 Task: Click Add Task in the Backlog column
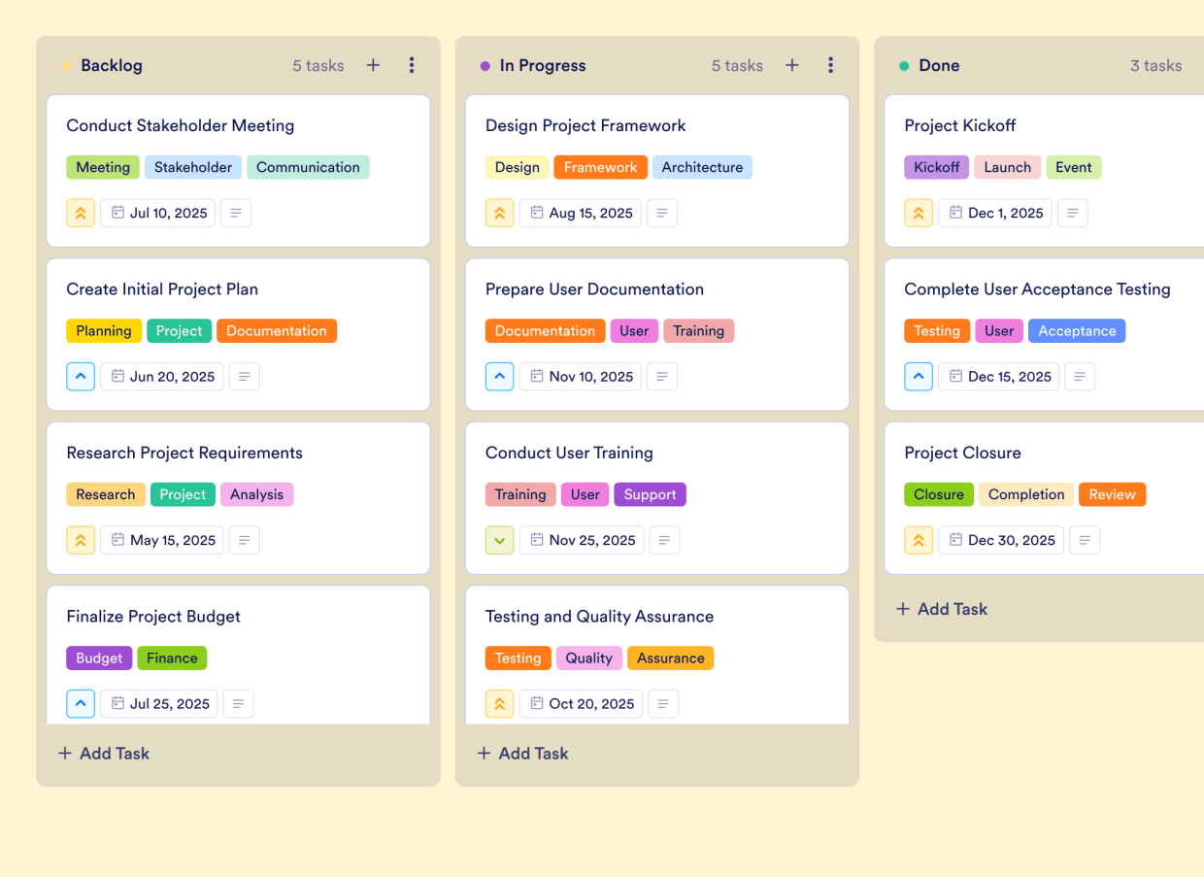pyautogui.click(x=103, y=753)
